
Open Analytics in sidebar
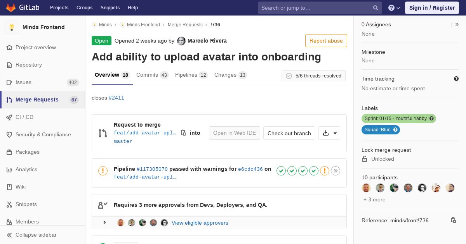(43, 169)
